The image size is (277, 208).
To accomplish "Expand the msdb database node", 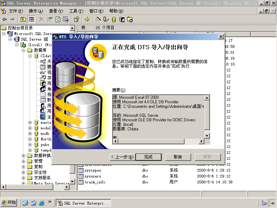I will (x=30, y=133).
